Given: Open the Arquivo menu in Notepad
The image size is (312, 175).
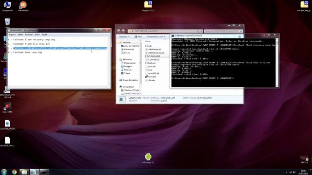Looking at the screenshot, I should click(12, 35).
